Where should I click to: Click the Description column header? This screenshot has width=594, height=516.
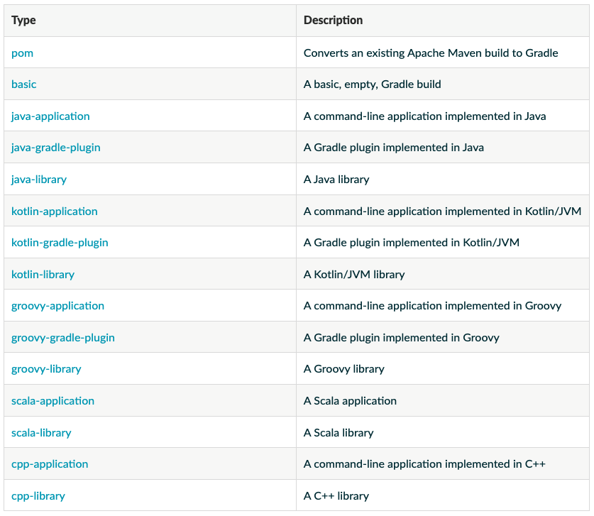tap(333, 20)
